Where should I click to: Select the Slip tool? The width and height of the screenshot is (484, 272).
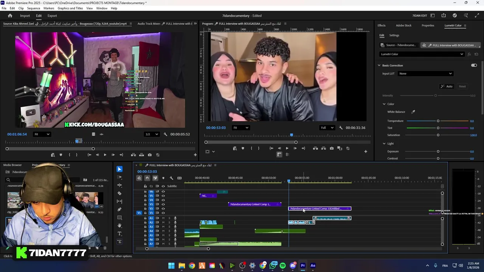[119, 201]
